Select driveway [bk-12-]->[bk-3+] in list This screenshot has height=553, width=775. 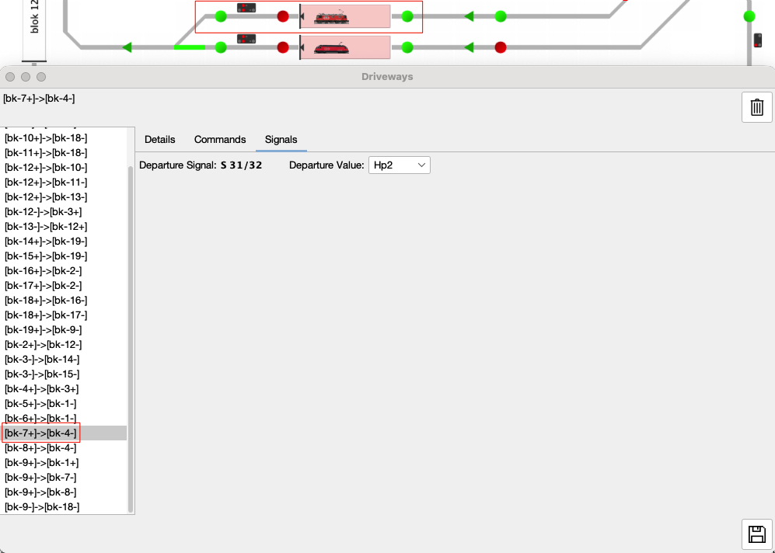point(43,212)
